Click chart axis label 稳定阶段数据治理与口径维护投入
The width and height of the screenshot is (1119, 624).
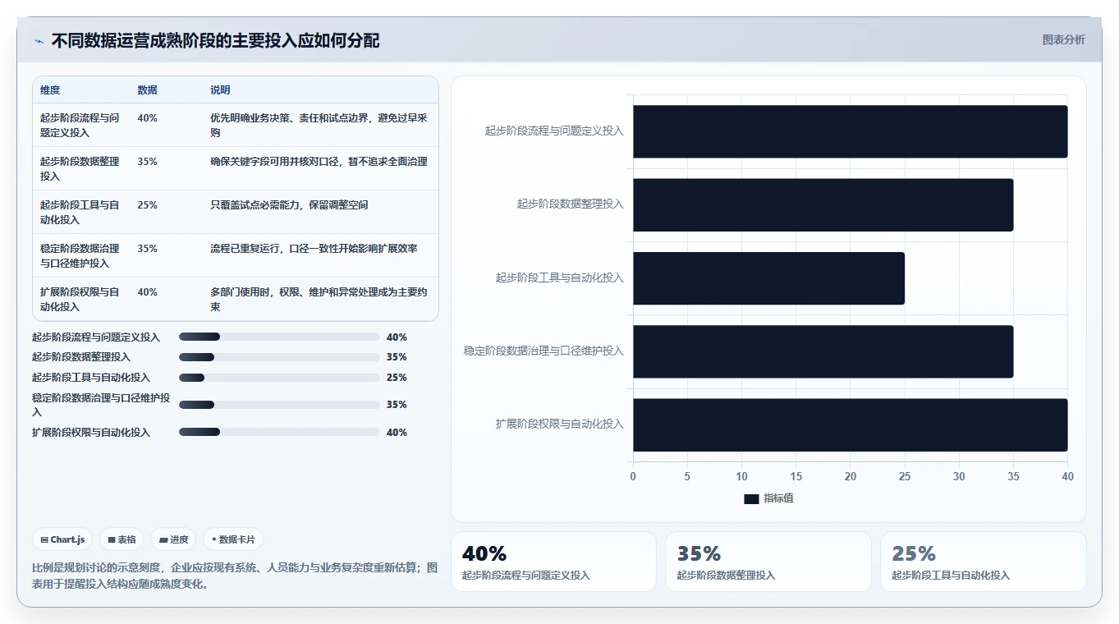point(543,351)
